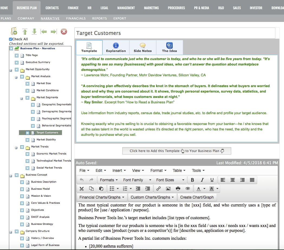284x250 pixels.
Task: Center align text
Action: (233, 180)
